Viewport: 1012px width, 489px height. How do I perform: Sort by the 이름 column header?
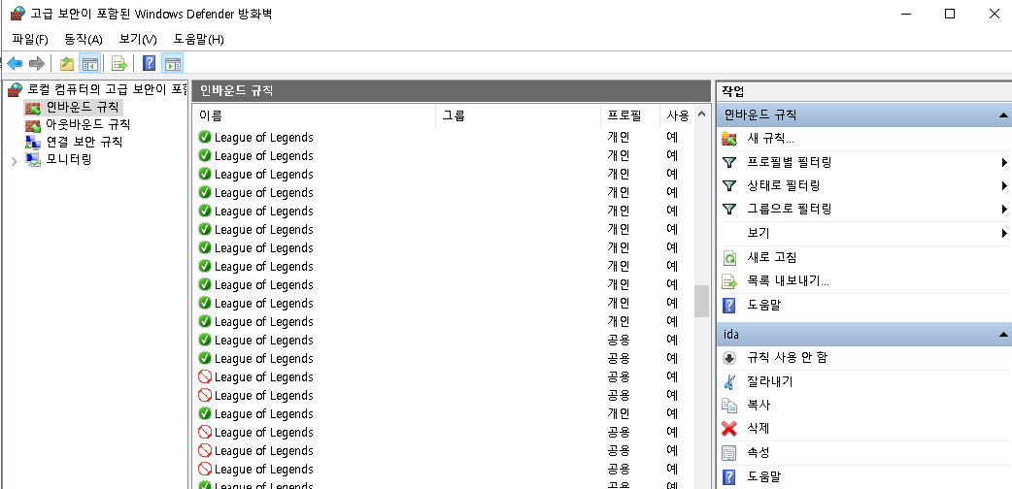click(314, 116)
